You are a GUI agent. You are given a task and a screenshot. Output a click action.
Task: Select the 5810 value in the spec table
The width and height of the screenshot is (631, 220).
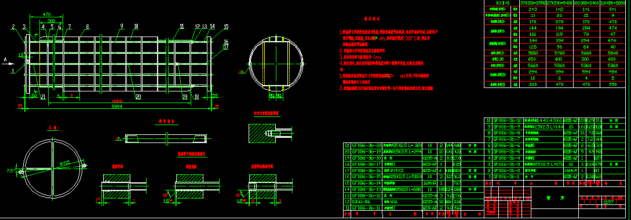point(532,53)
